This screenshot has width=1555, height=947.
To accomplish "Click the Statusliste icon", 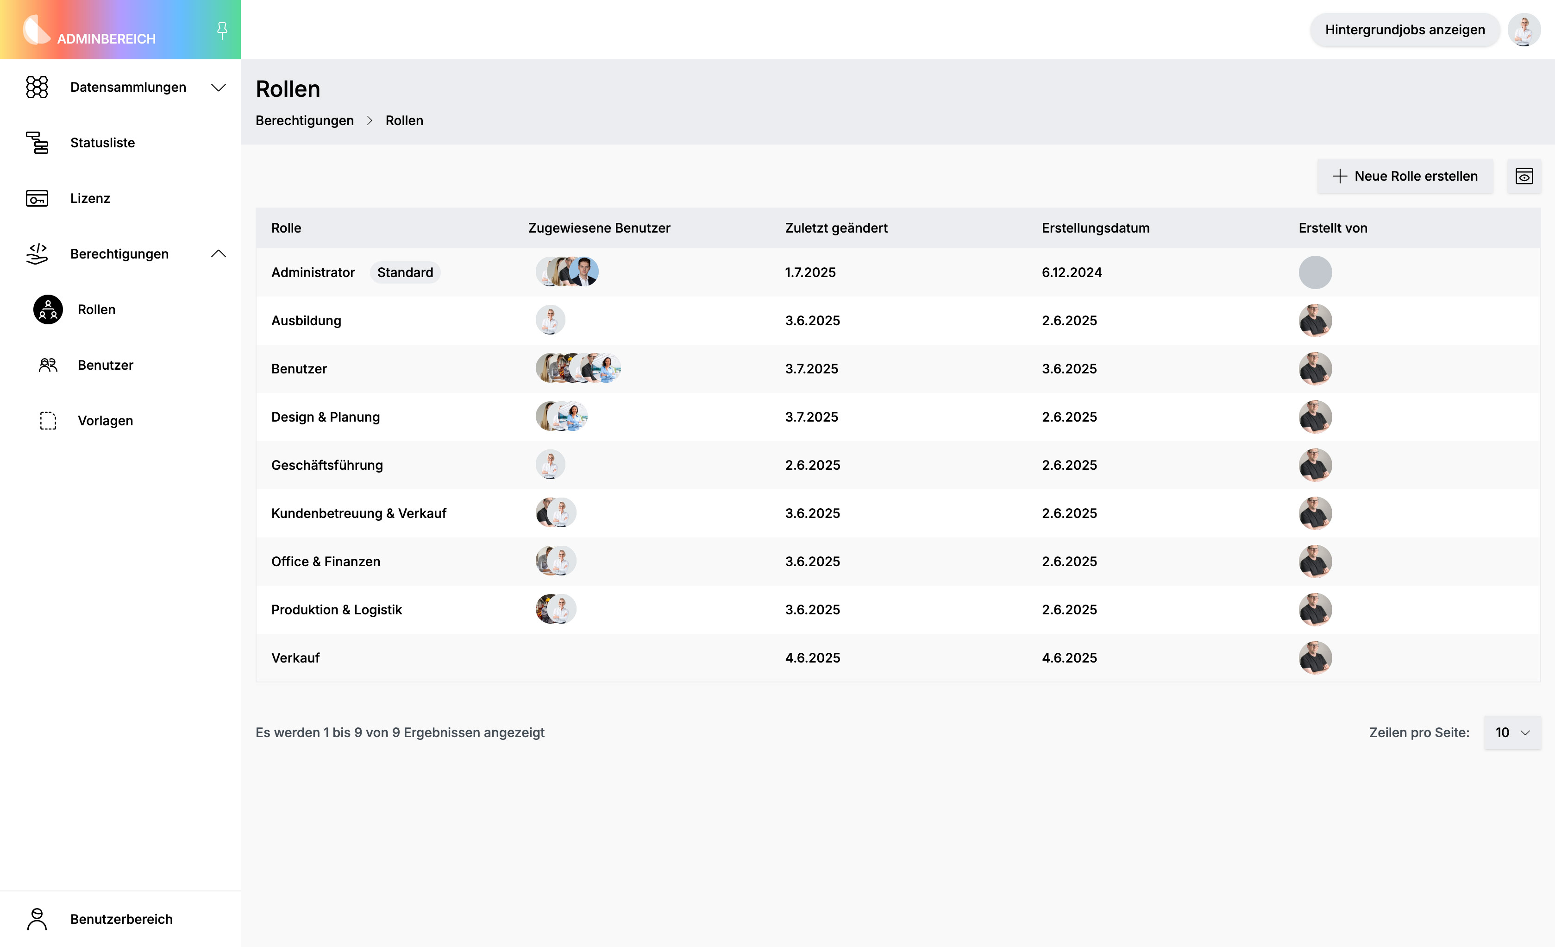I will pyautogui.click(x=37, y=143).
